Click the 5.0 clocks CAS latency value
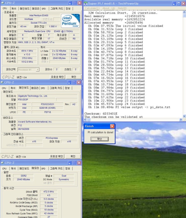 [49, 199]
